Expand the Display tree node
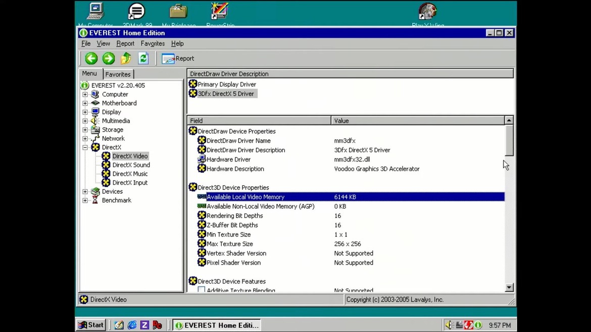The height and width of the screenshot is (332, 591). [x=85, y=112]
